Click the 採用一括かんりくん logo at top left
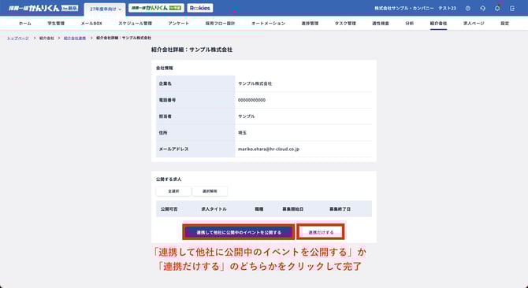 click(43, 8)
